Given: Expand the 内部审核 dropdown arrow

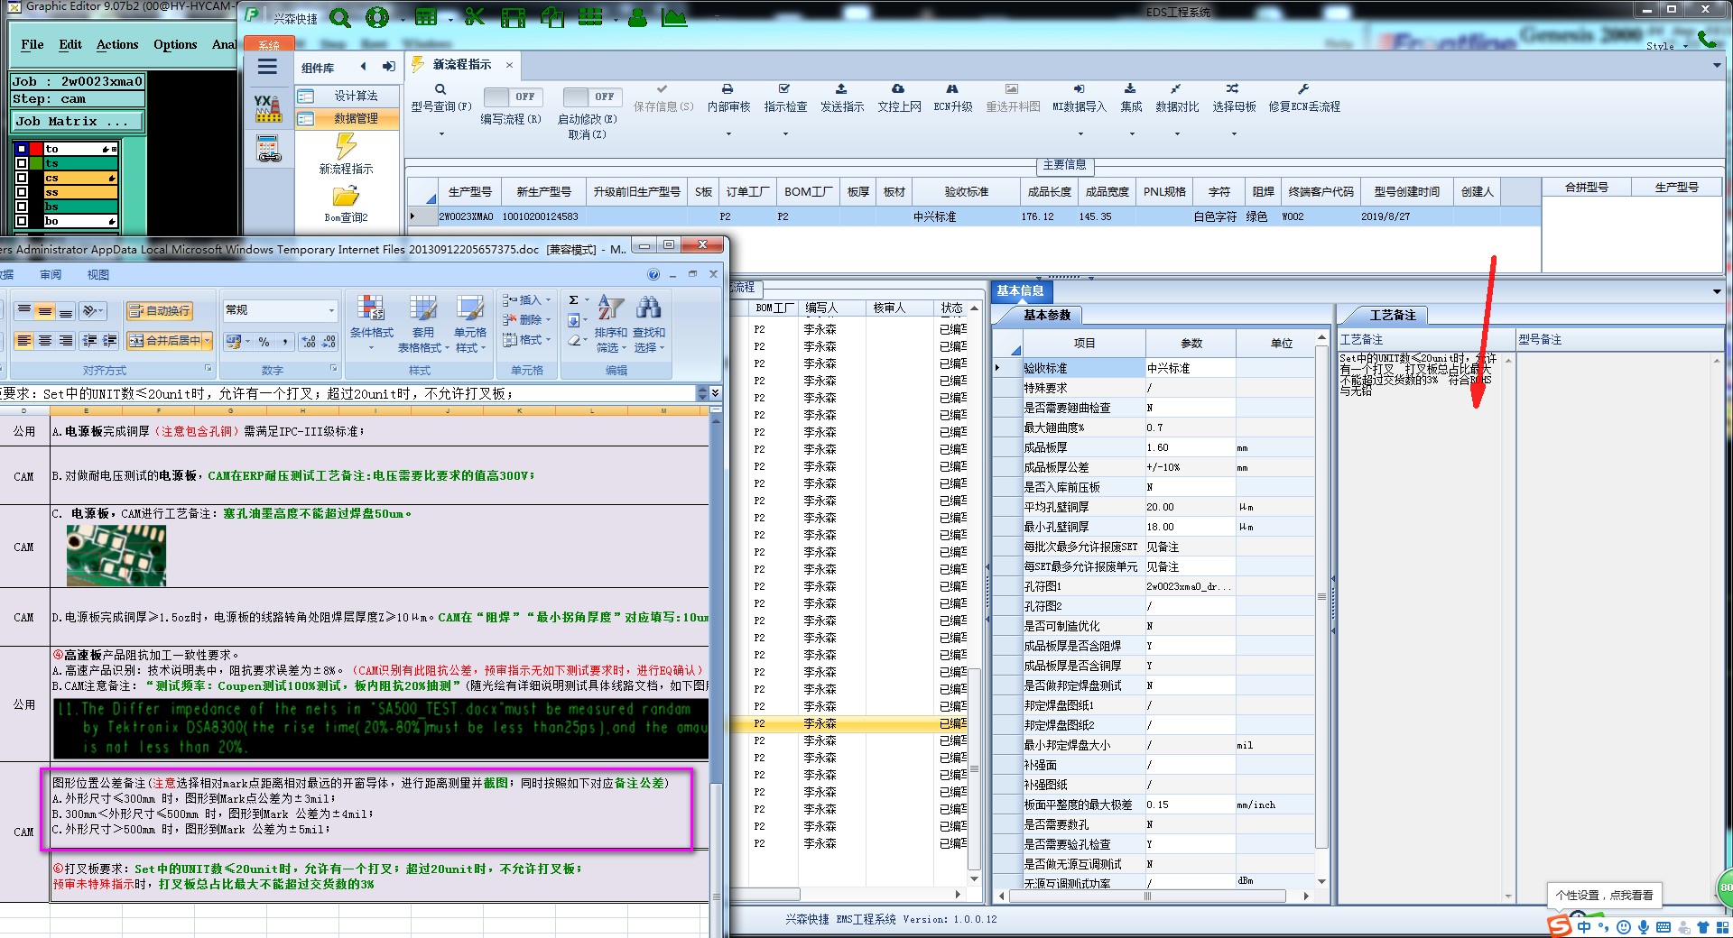Looking at the screenshot, I should (728, 134).
